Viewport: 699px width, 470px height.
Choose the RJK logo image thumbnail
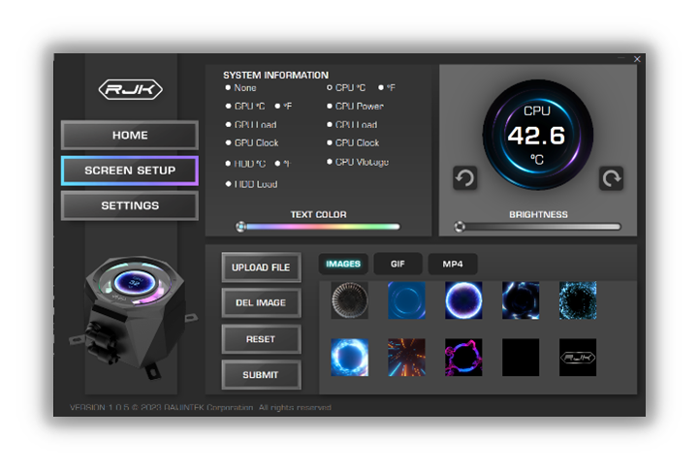pyautogui.click(x=578, y=357)
